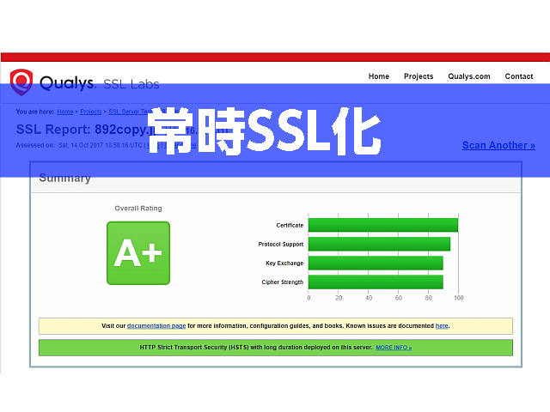Open the Contact menu item
This screenshot has height=412, width=550.
pos(519,76)
